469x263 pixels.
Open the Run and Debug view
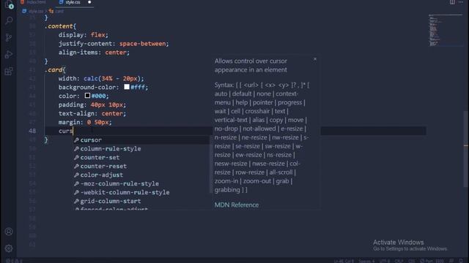coord(9,55)
